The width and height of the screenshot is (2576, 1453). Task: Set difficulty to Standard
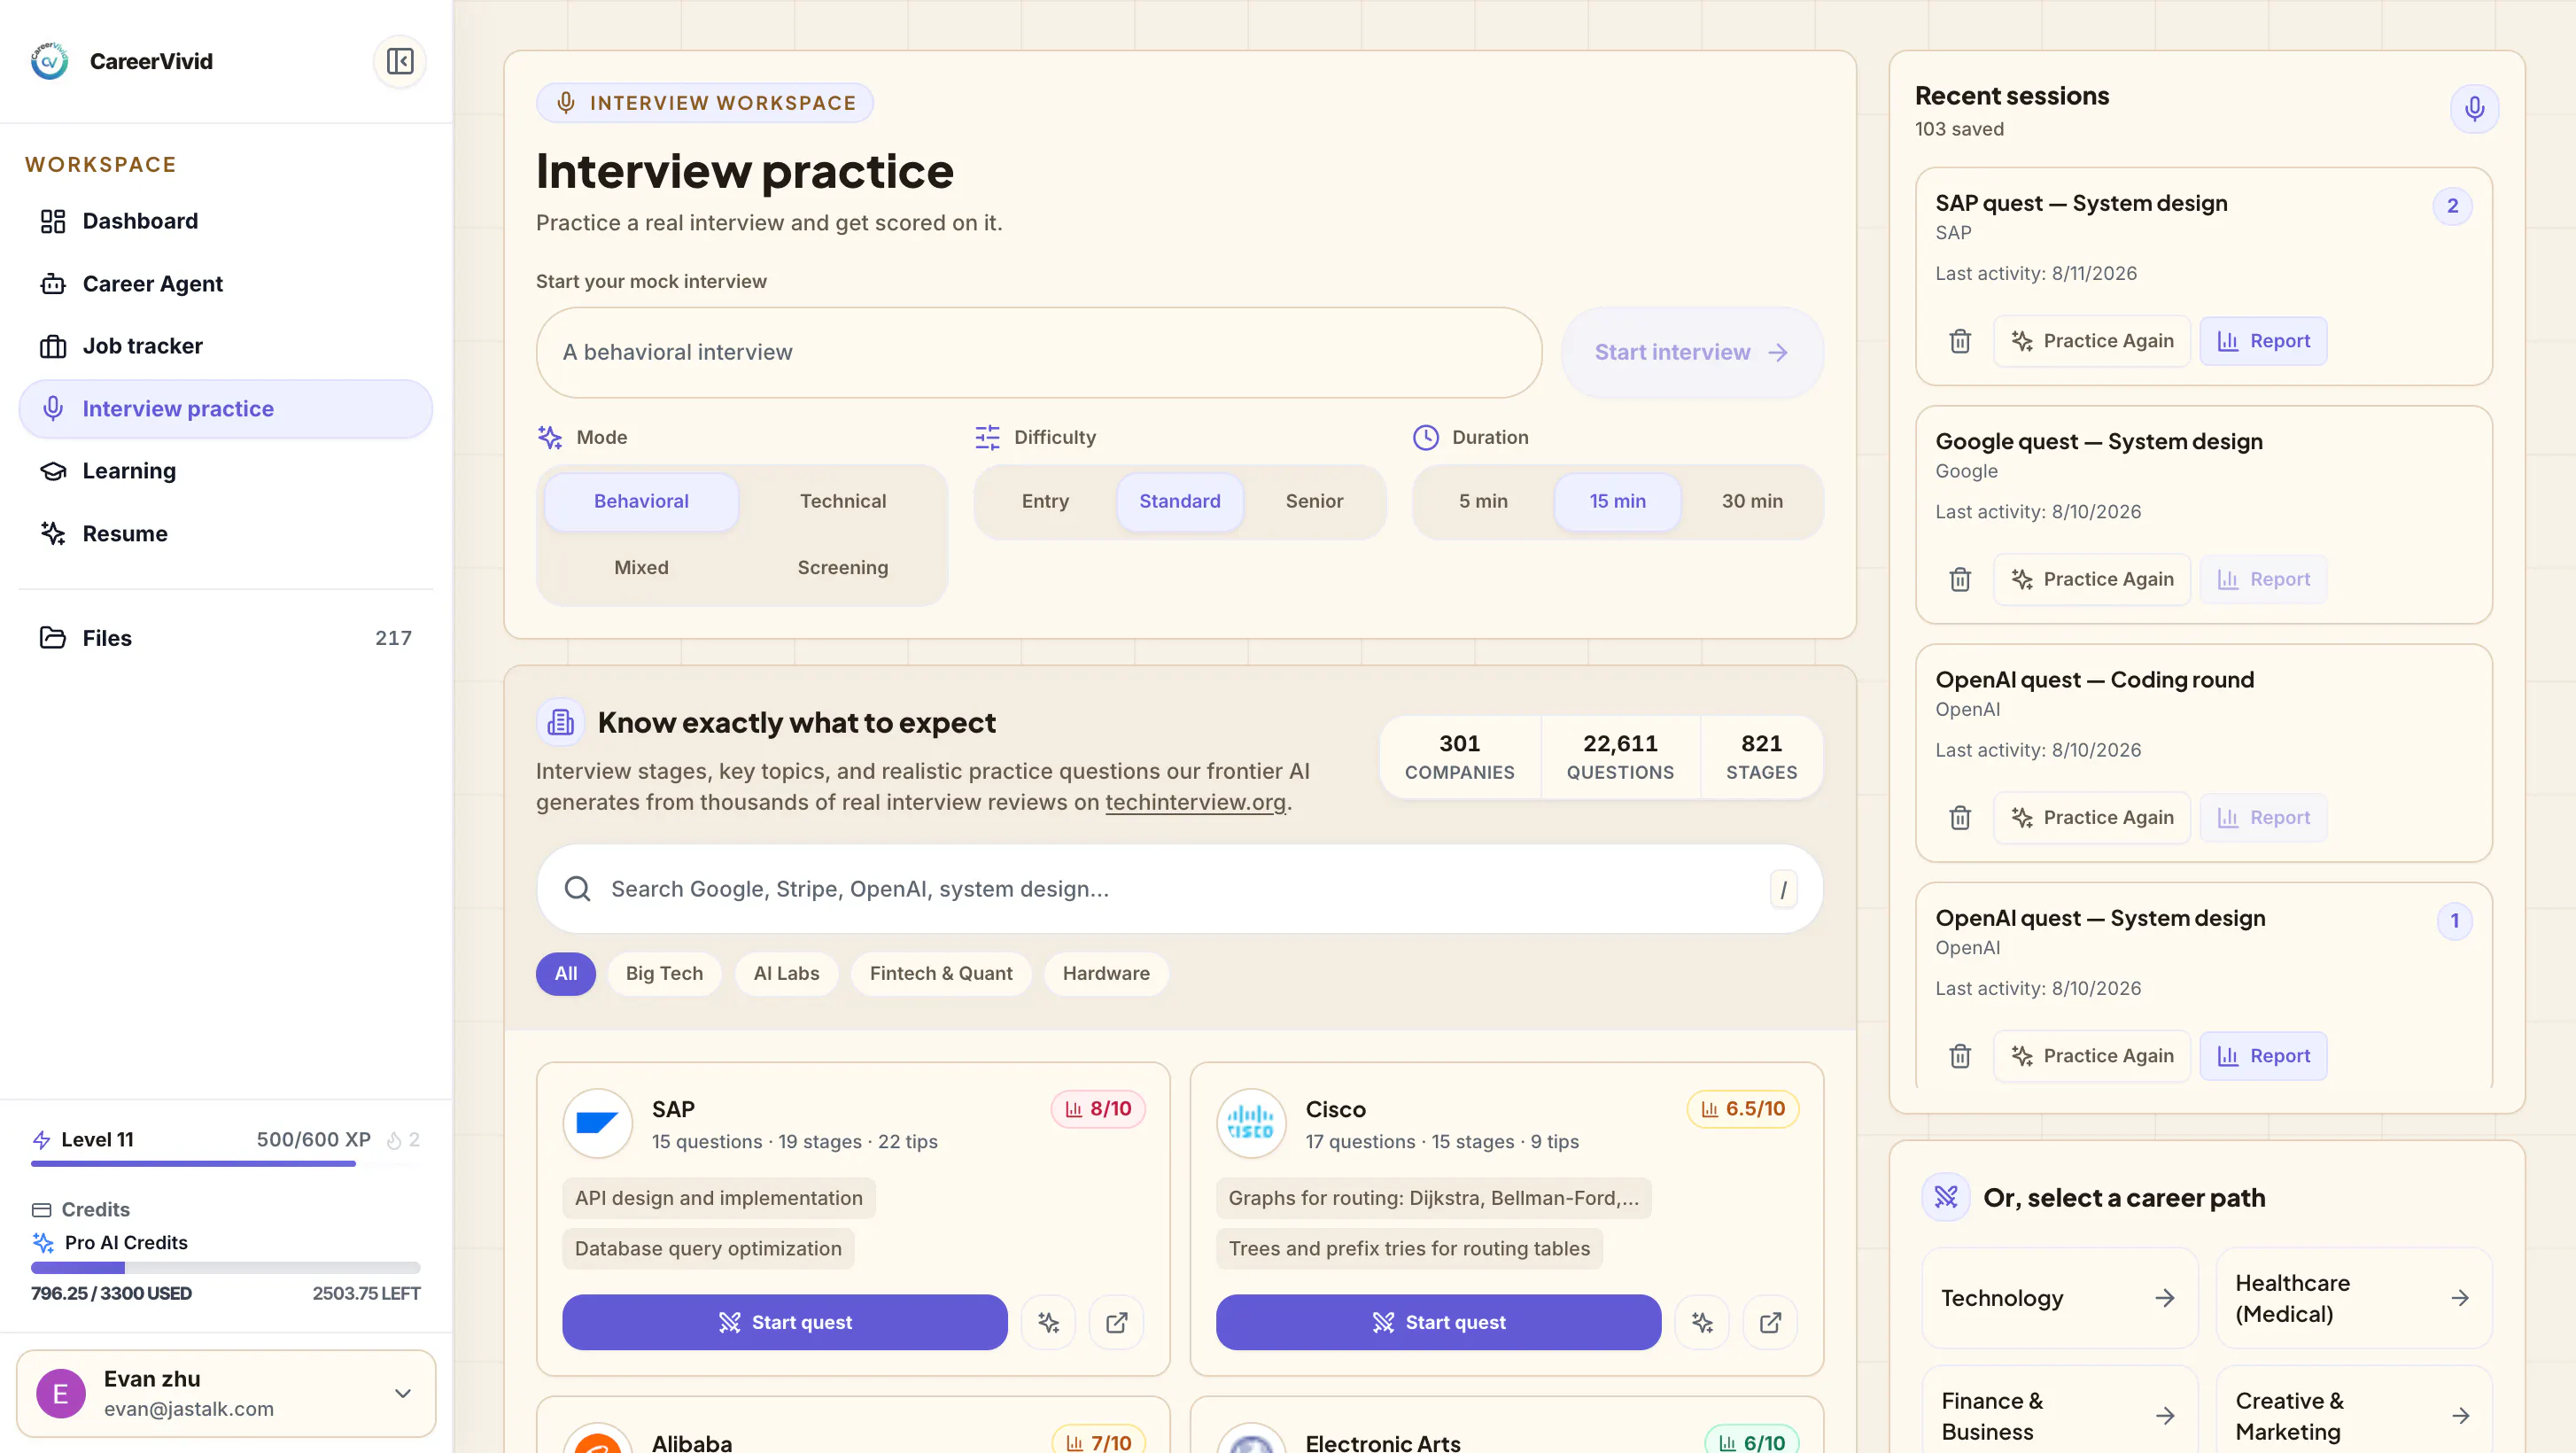coord(1180,501)
